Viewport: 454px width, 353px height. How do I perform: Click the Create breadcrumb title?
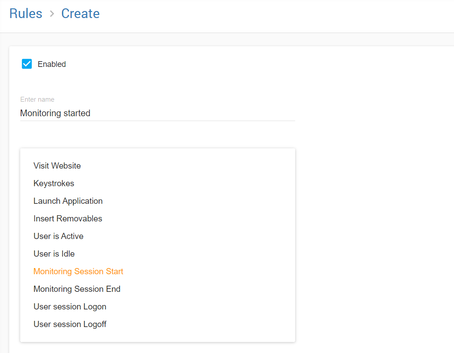[x=80, y=14]
